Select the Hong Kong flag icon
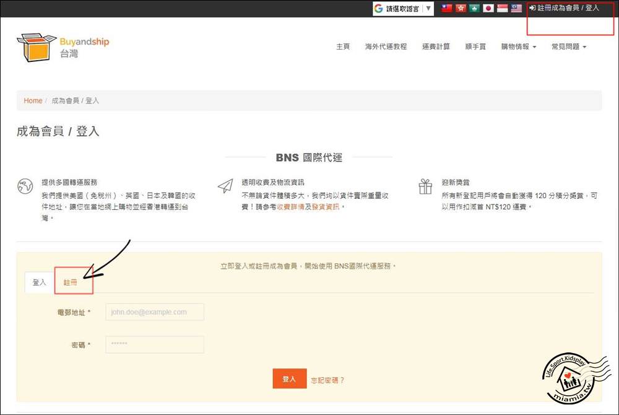 461,9
